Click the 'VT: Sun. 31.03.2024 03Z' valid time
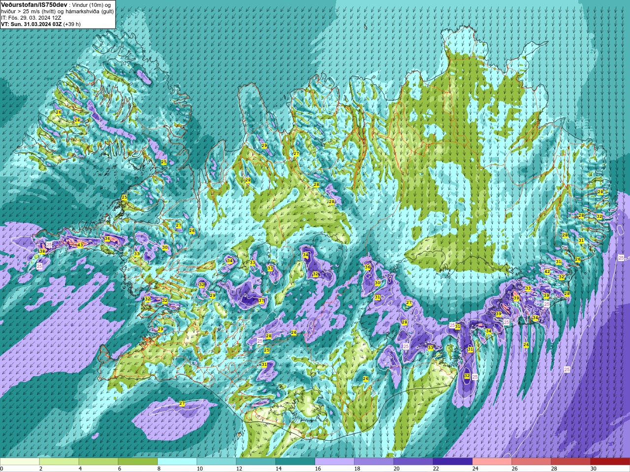This screenshot has height=472, width=630. pyautogui.click(x=31, y=24)
